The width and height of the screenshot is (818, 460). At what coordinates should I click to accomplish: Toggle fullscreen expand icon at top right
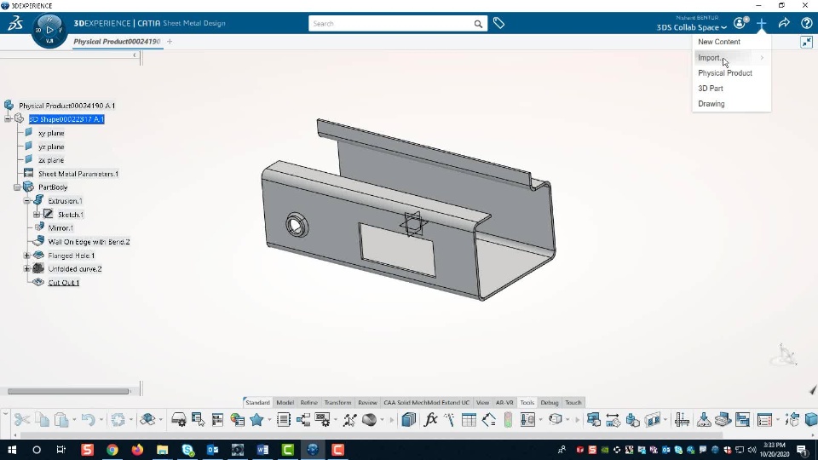click(x=807, y=43)
